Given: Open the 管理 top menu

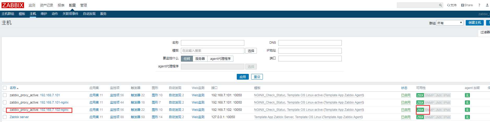Looking at the screenshot, I should point(84,5).
